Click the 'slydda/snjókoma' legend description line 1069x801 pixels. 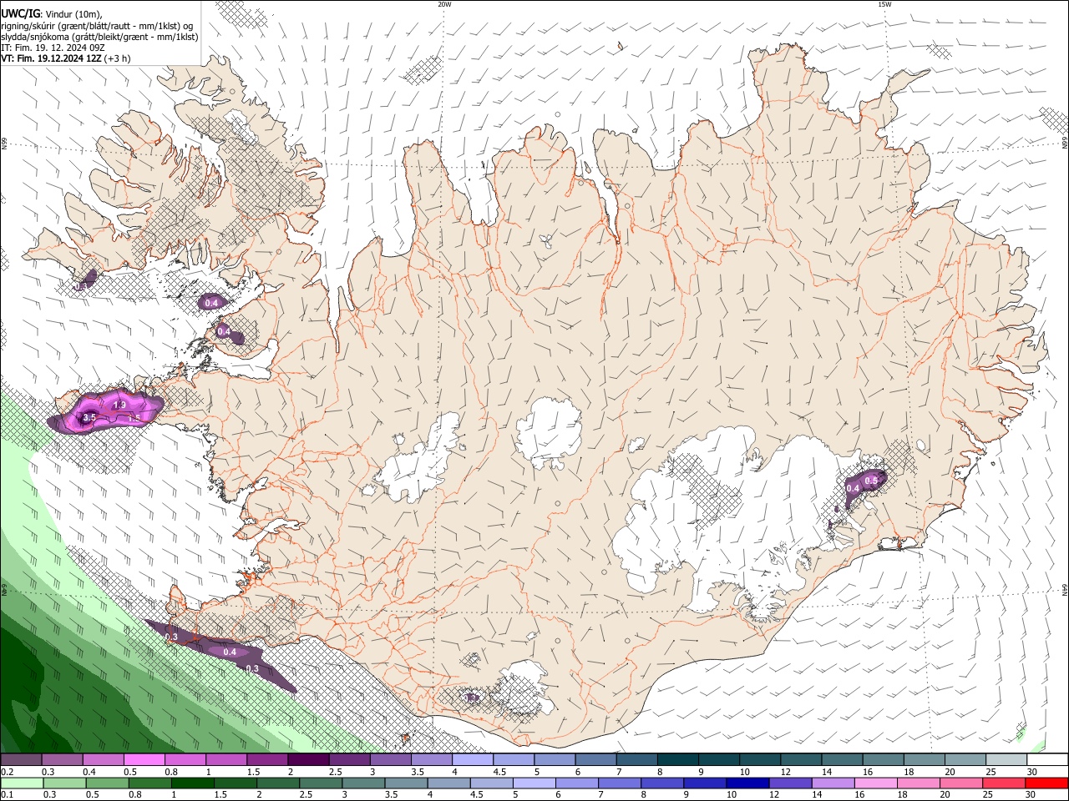tap(99, 37)
